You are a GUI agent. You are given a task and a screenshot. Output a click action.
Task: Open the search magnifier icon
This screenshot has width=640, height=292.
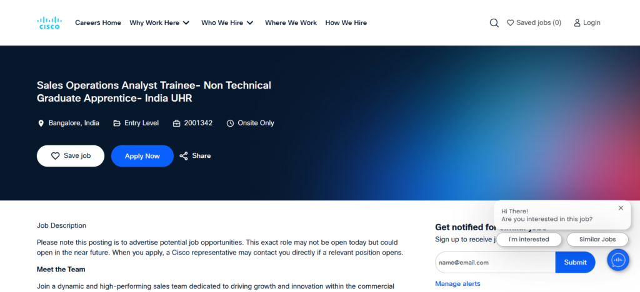494,23
